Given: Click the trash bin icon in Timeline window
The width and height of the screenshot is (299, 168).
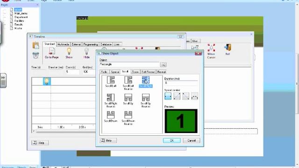Looking at the screenshot, I should click(x=36, y=56).
